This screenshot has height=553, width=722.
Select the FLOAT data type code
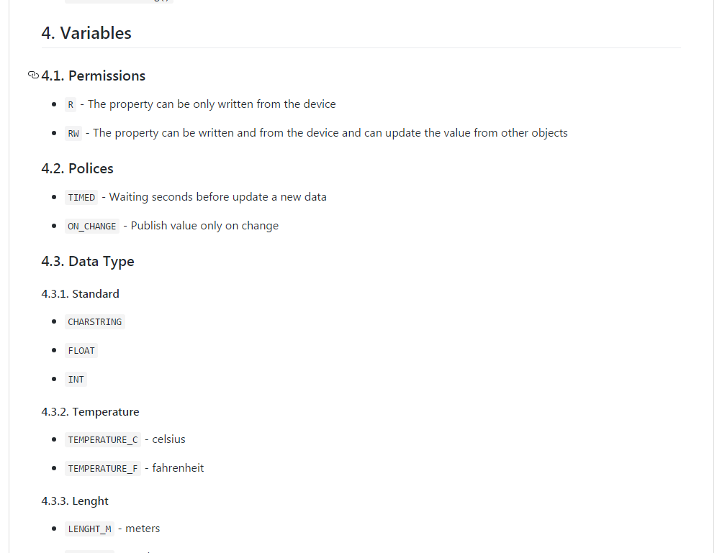(81, 351)
